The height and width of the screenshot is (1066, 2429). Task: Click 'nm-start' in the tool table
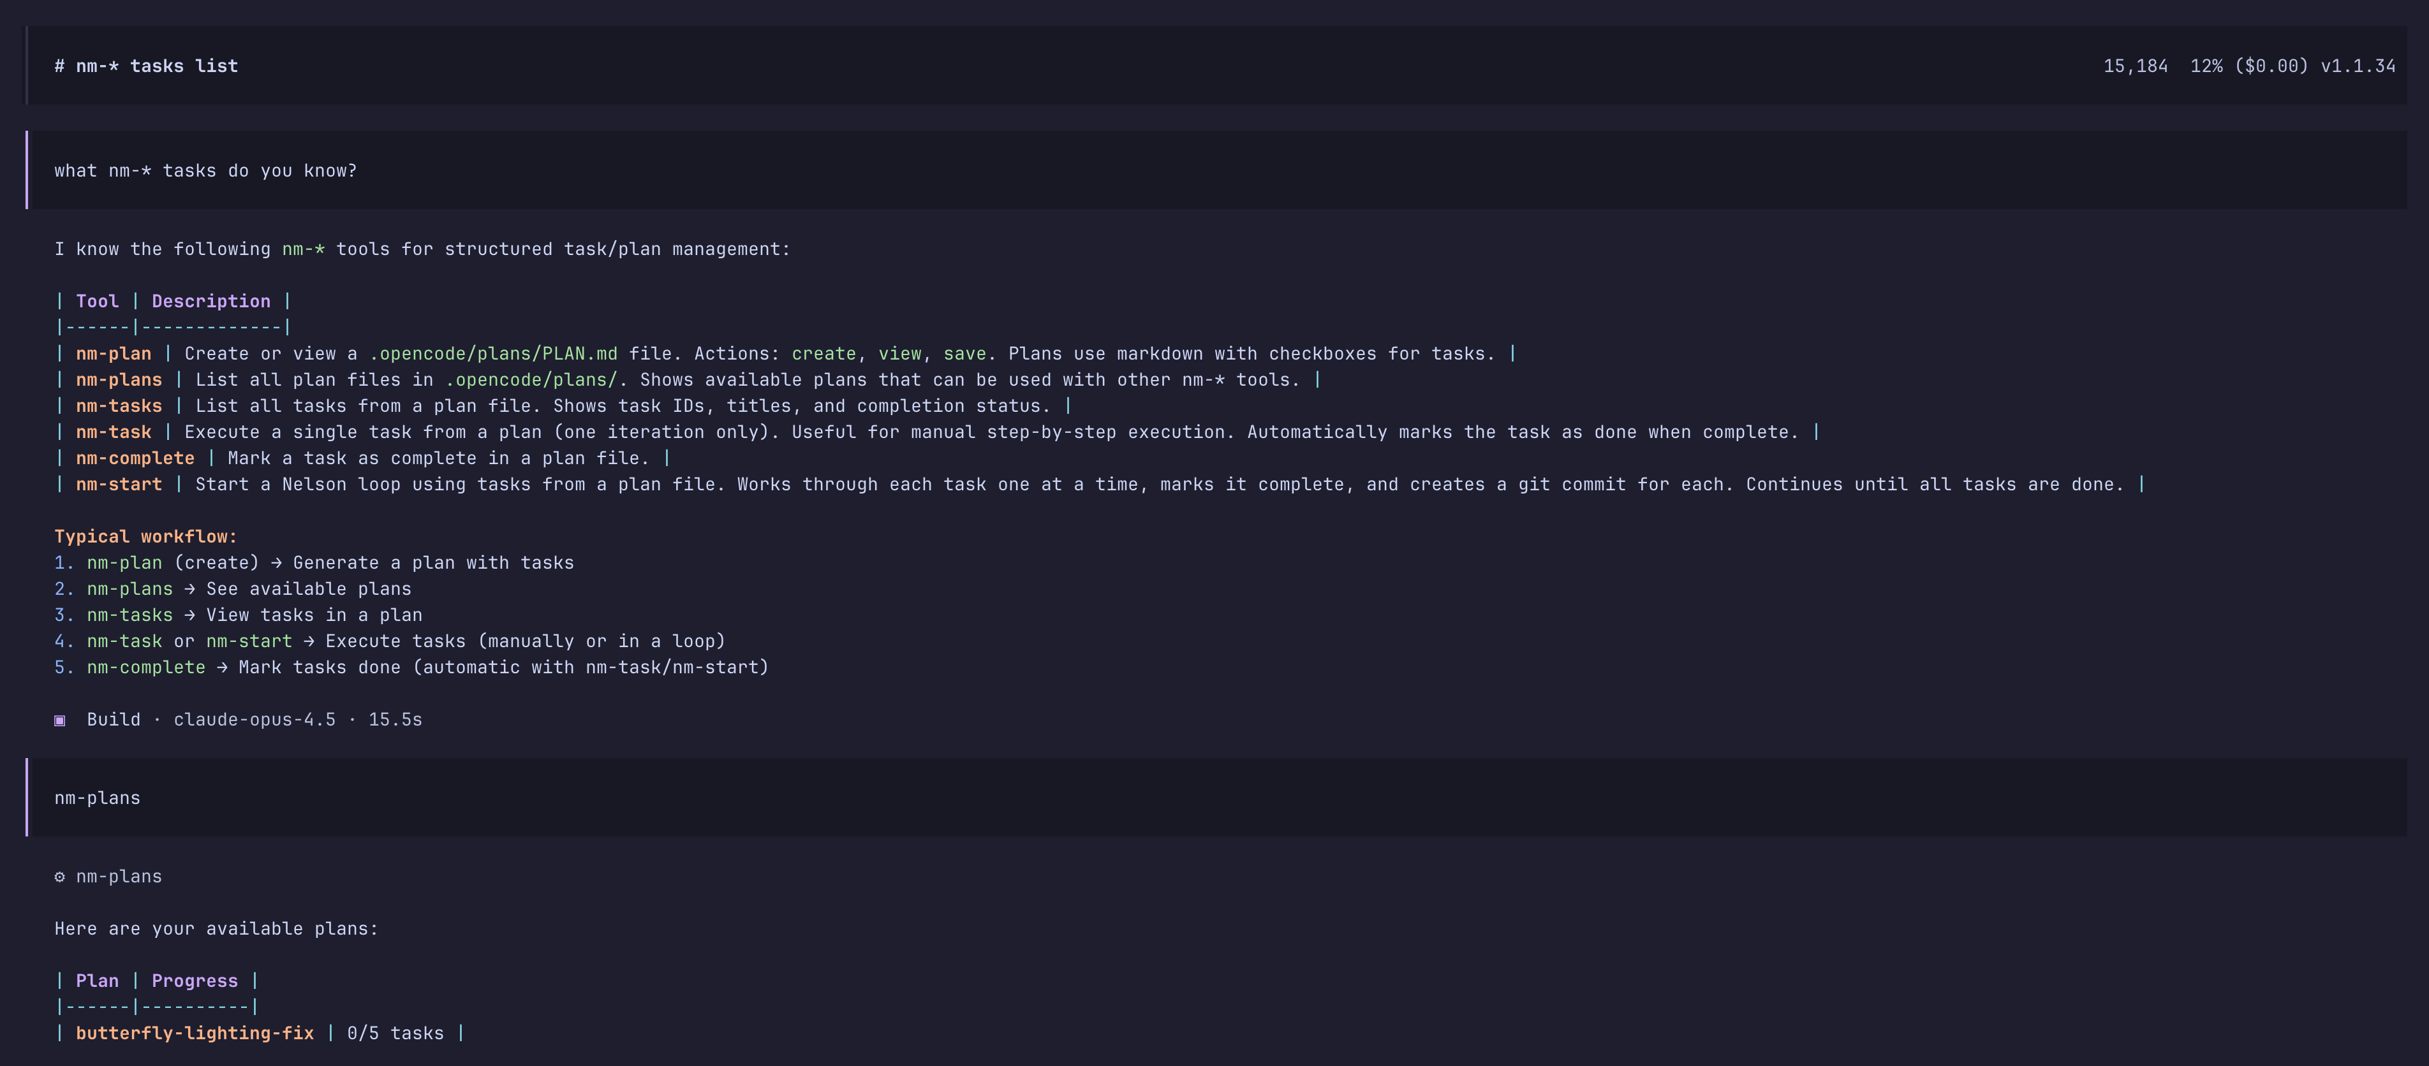pyautogui.click(x=119, y=485)
